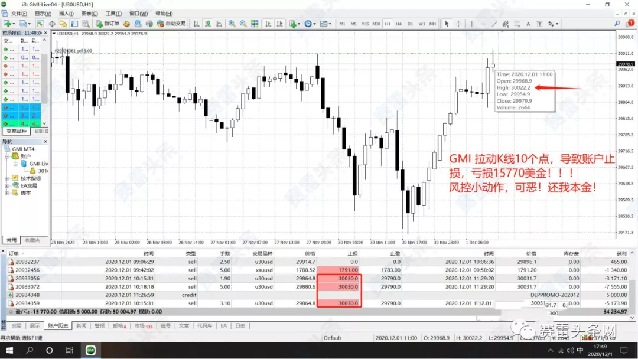Click the 自动交易 auto trading button
This screenshot has width=638, height=359.
pos(171,24)
